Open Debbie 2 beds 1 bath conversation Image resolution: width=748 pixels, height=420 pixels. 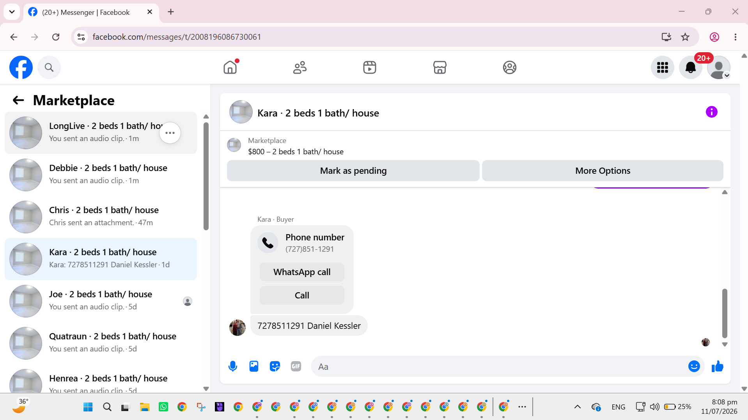tap(101, 175)
